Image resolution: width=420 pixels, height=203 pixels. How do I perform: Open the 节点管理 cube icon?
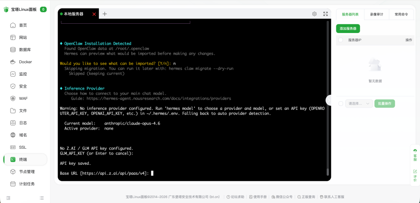coord(13,172)
